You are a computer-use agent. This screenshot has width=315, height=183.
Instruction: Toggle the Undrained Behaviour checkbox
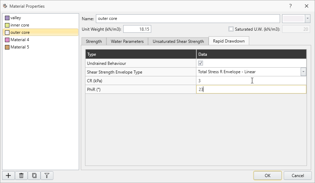click(x=201, y=63)
